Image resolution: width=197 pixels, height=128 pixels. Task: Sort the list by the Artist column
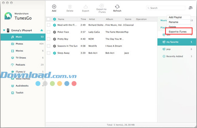(92, 19)
